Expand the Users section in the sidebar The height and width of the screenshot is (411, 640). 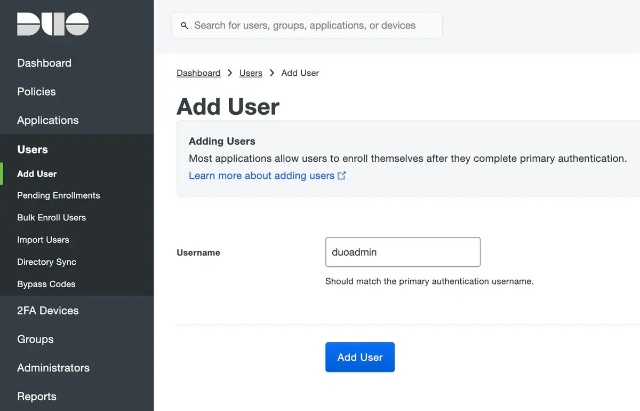32,149
